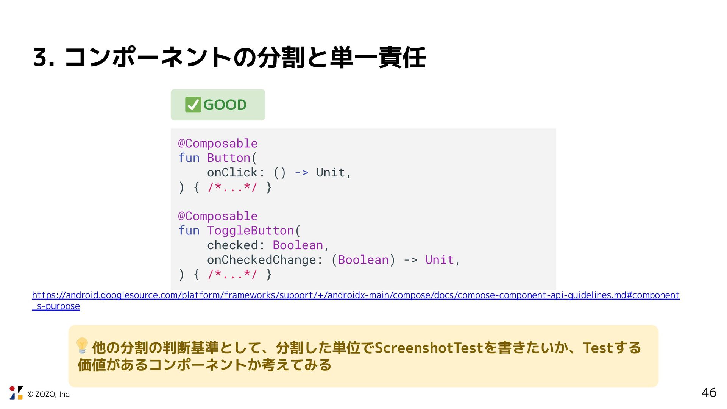Click the GOOD label badge
The image size is (727, 409).
[x=218, y=105]
